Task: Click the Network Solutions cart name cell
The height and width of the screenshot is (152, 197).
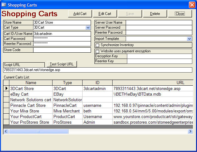Action: tap(31, 100)
